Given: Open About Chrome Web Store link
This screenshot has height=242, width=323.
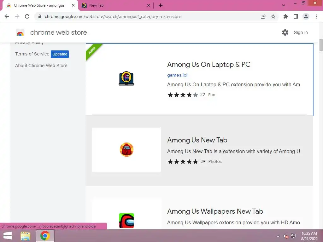Looking at the screenshot, I should [x=41, y=66].
